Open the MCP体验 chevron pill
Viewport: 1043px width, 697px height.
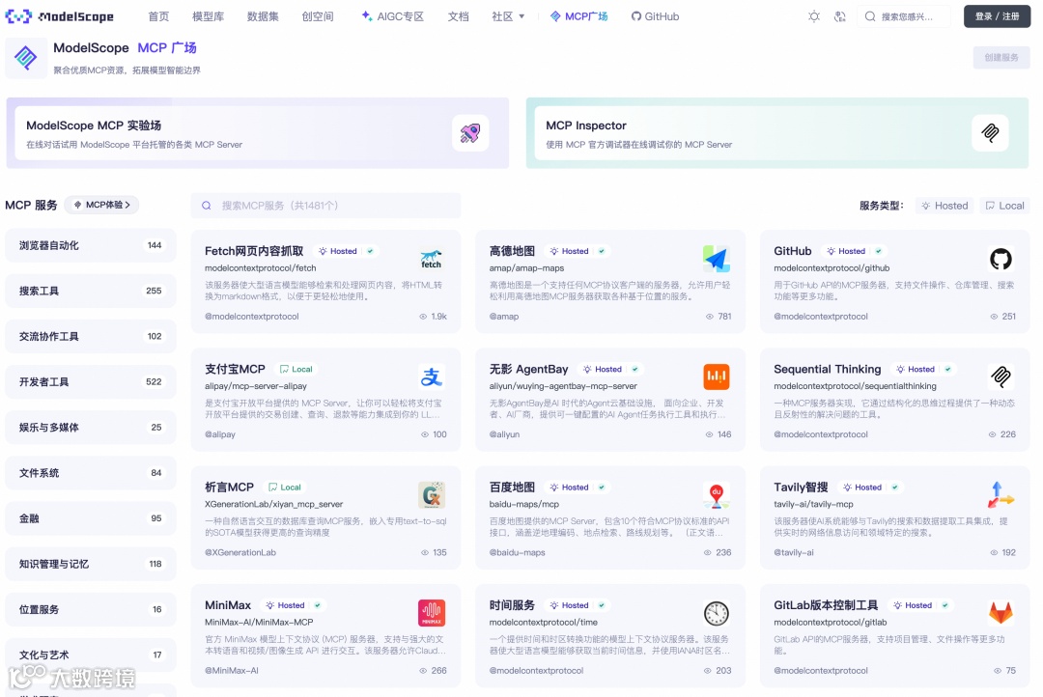click(101, 205)
